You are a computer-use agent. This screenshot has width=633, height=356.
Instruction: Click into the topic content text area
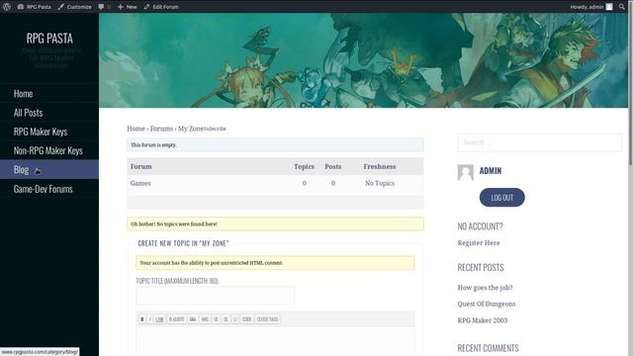[x=275, y=341]
